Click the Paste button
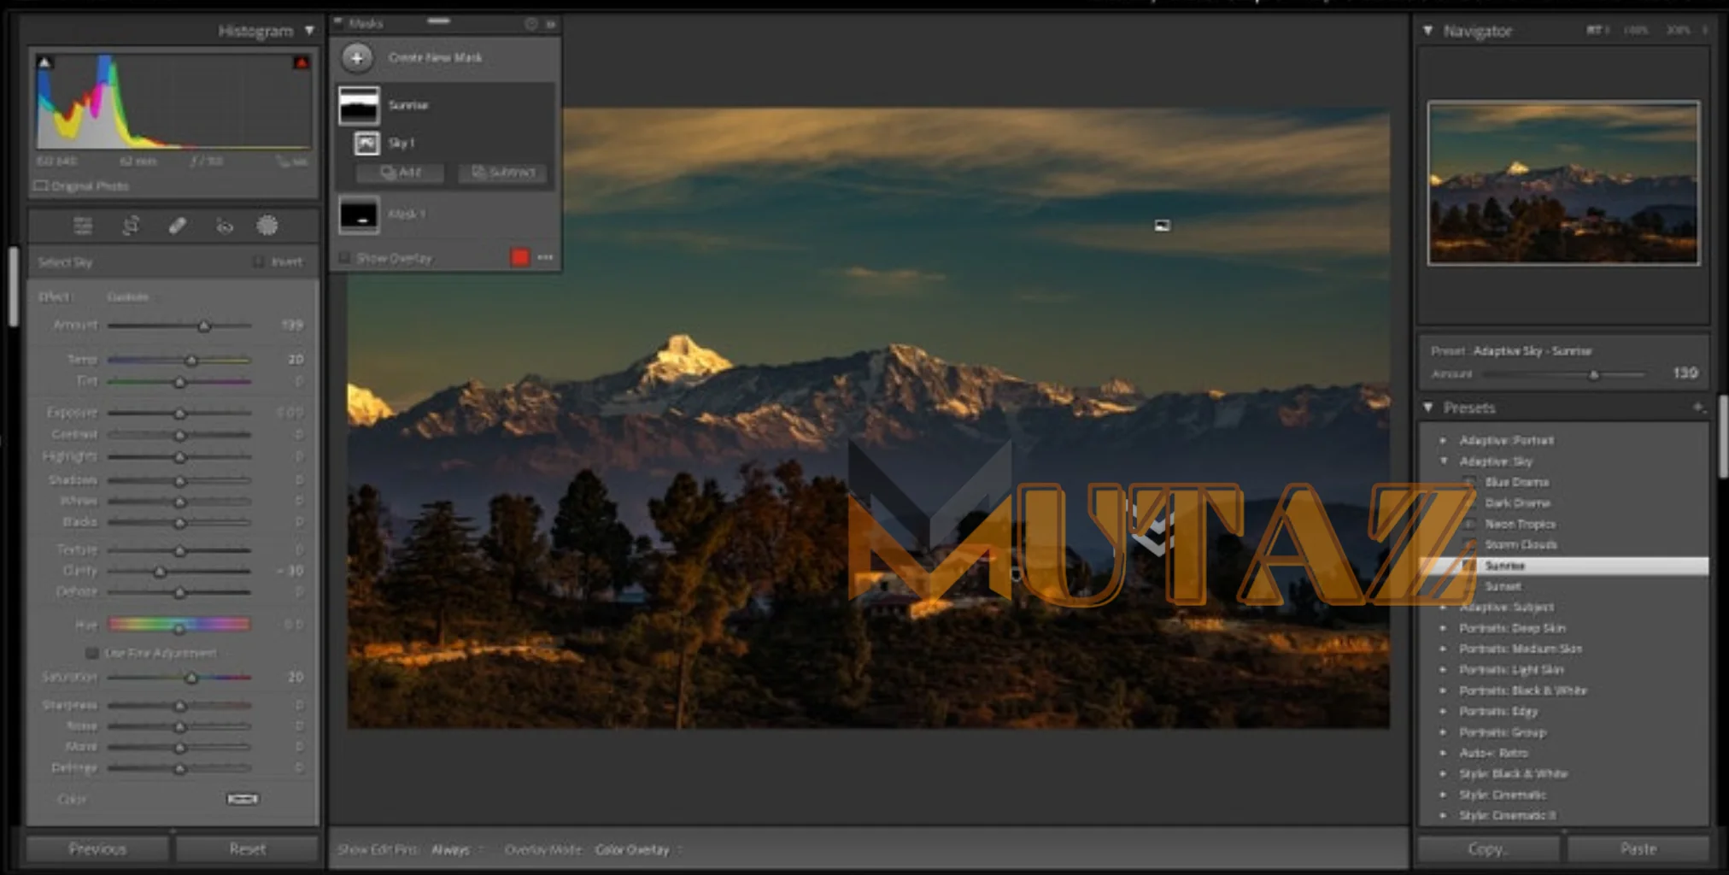The height and width of the screenshot is (875, 1729). click(x=1638, y=849)
